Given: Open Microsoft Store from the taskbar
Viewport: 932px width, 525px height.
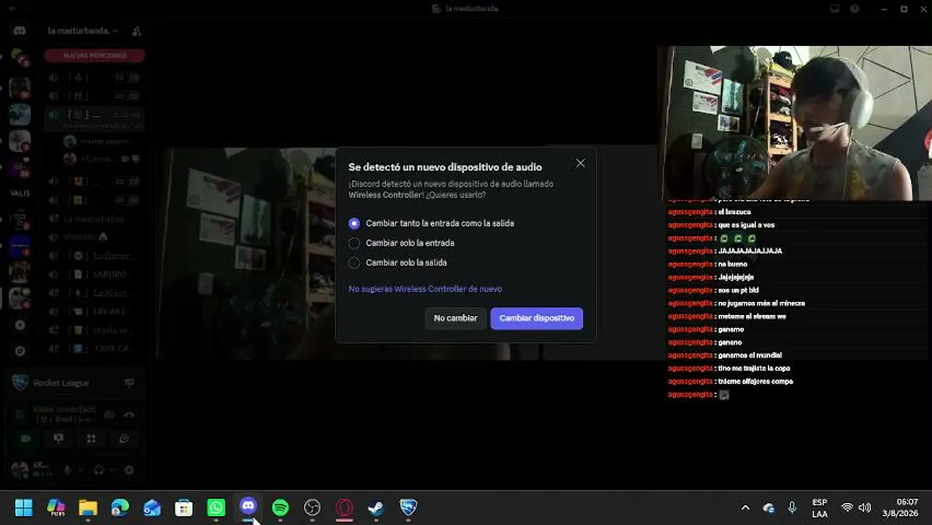Looking at the screenshot, I should click(184, 507).
